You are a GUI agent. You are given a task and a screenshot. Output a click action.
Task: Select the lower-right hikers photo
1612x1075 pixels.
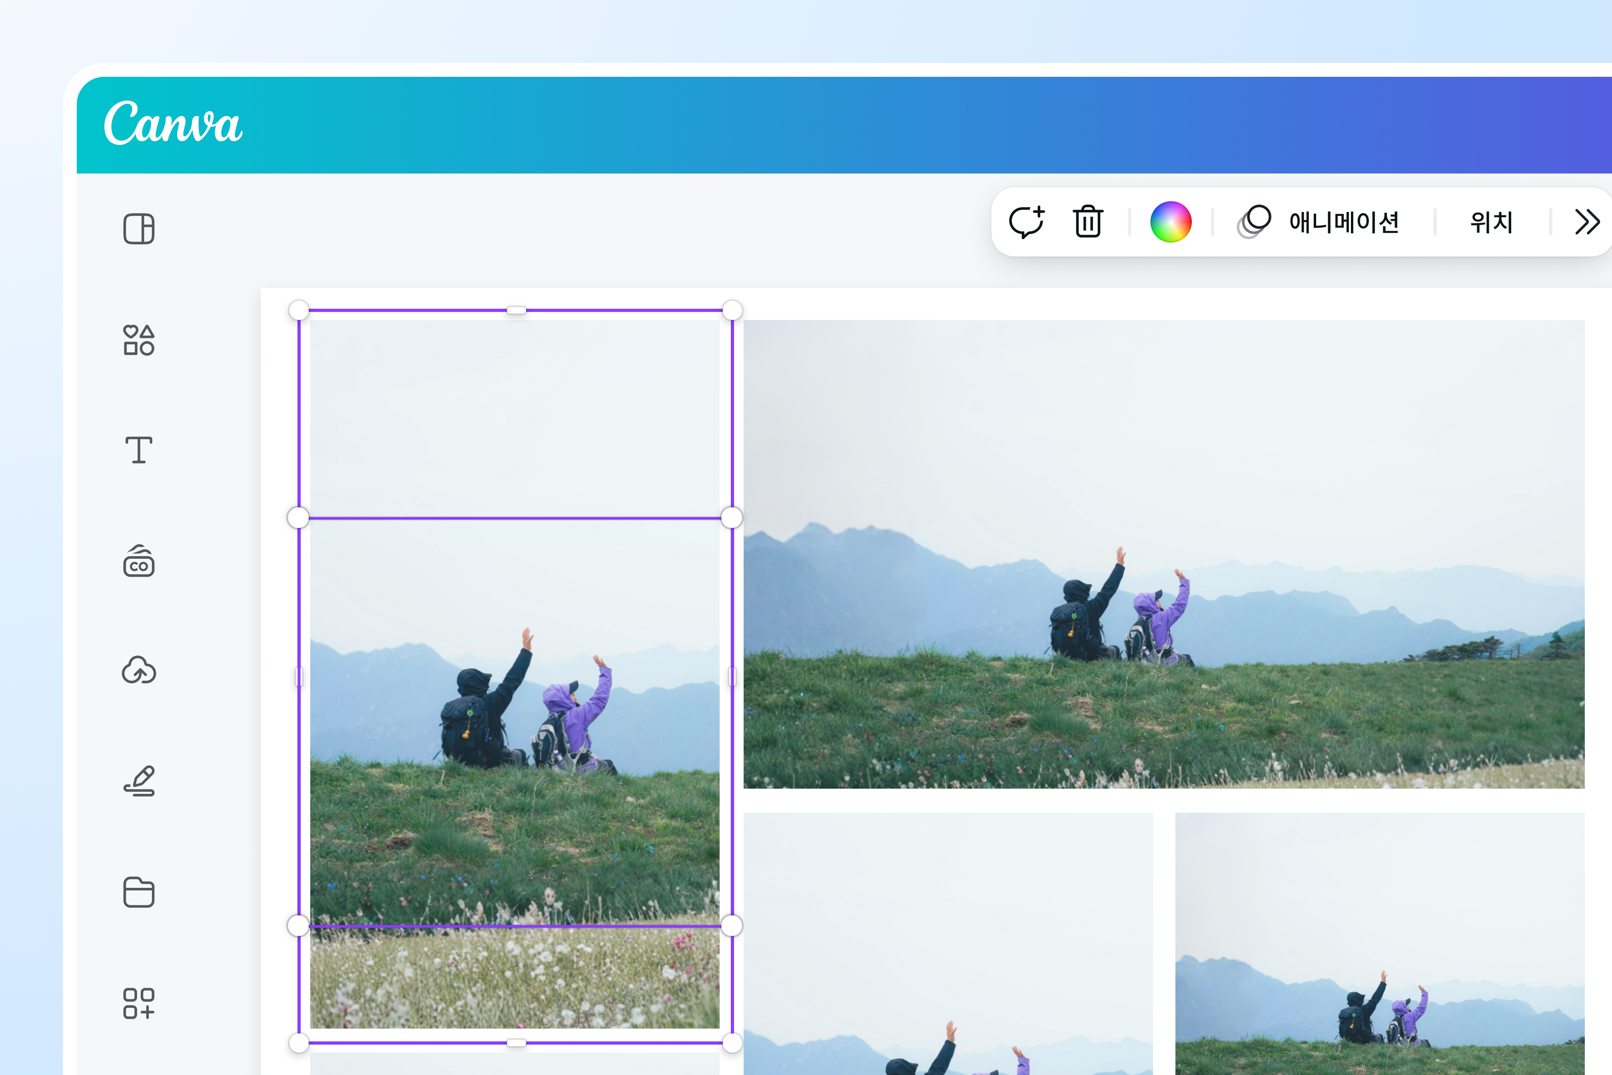(x=1380, y=943)
